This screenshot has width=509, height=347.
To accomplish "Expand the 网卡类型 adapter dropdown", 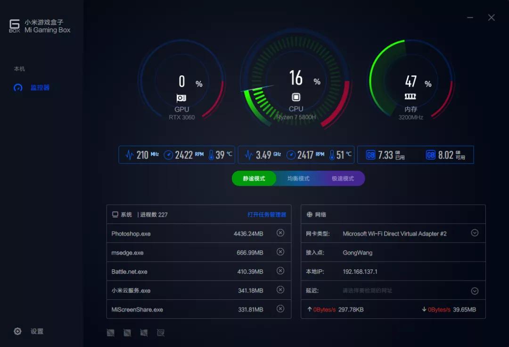I will pyautogui.click(x=475, y=233).
